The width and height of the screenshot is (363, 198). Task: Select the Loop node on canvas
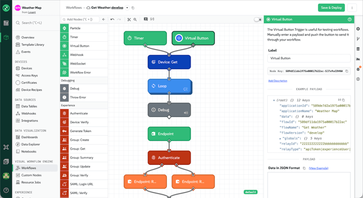coord(170,86)
